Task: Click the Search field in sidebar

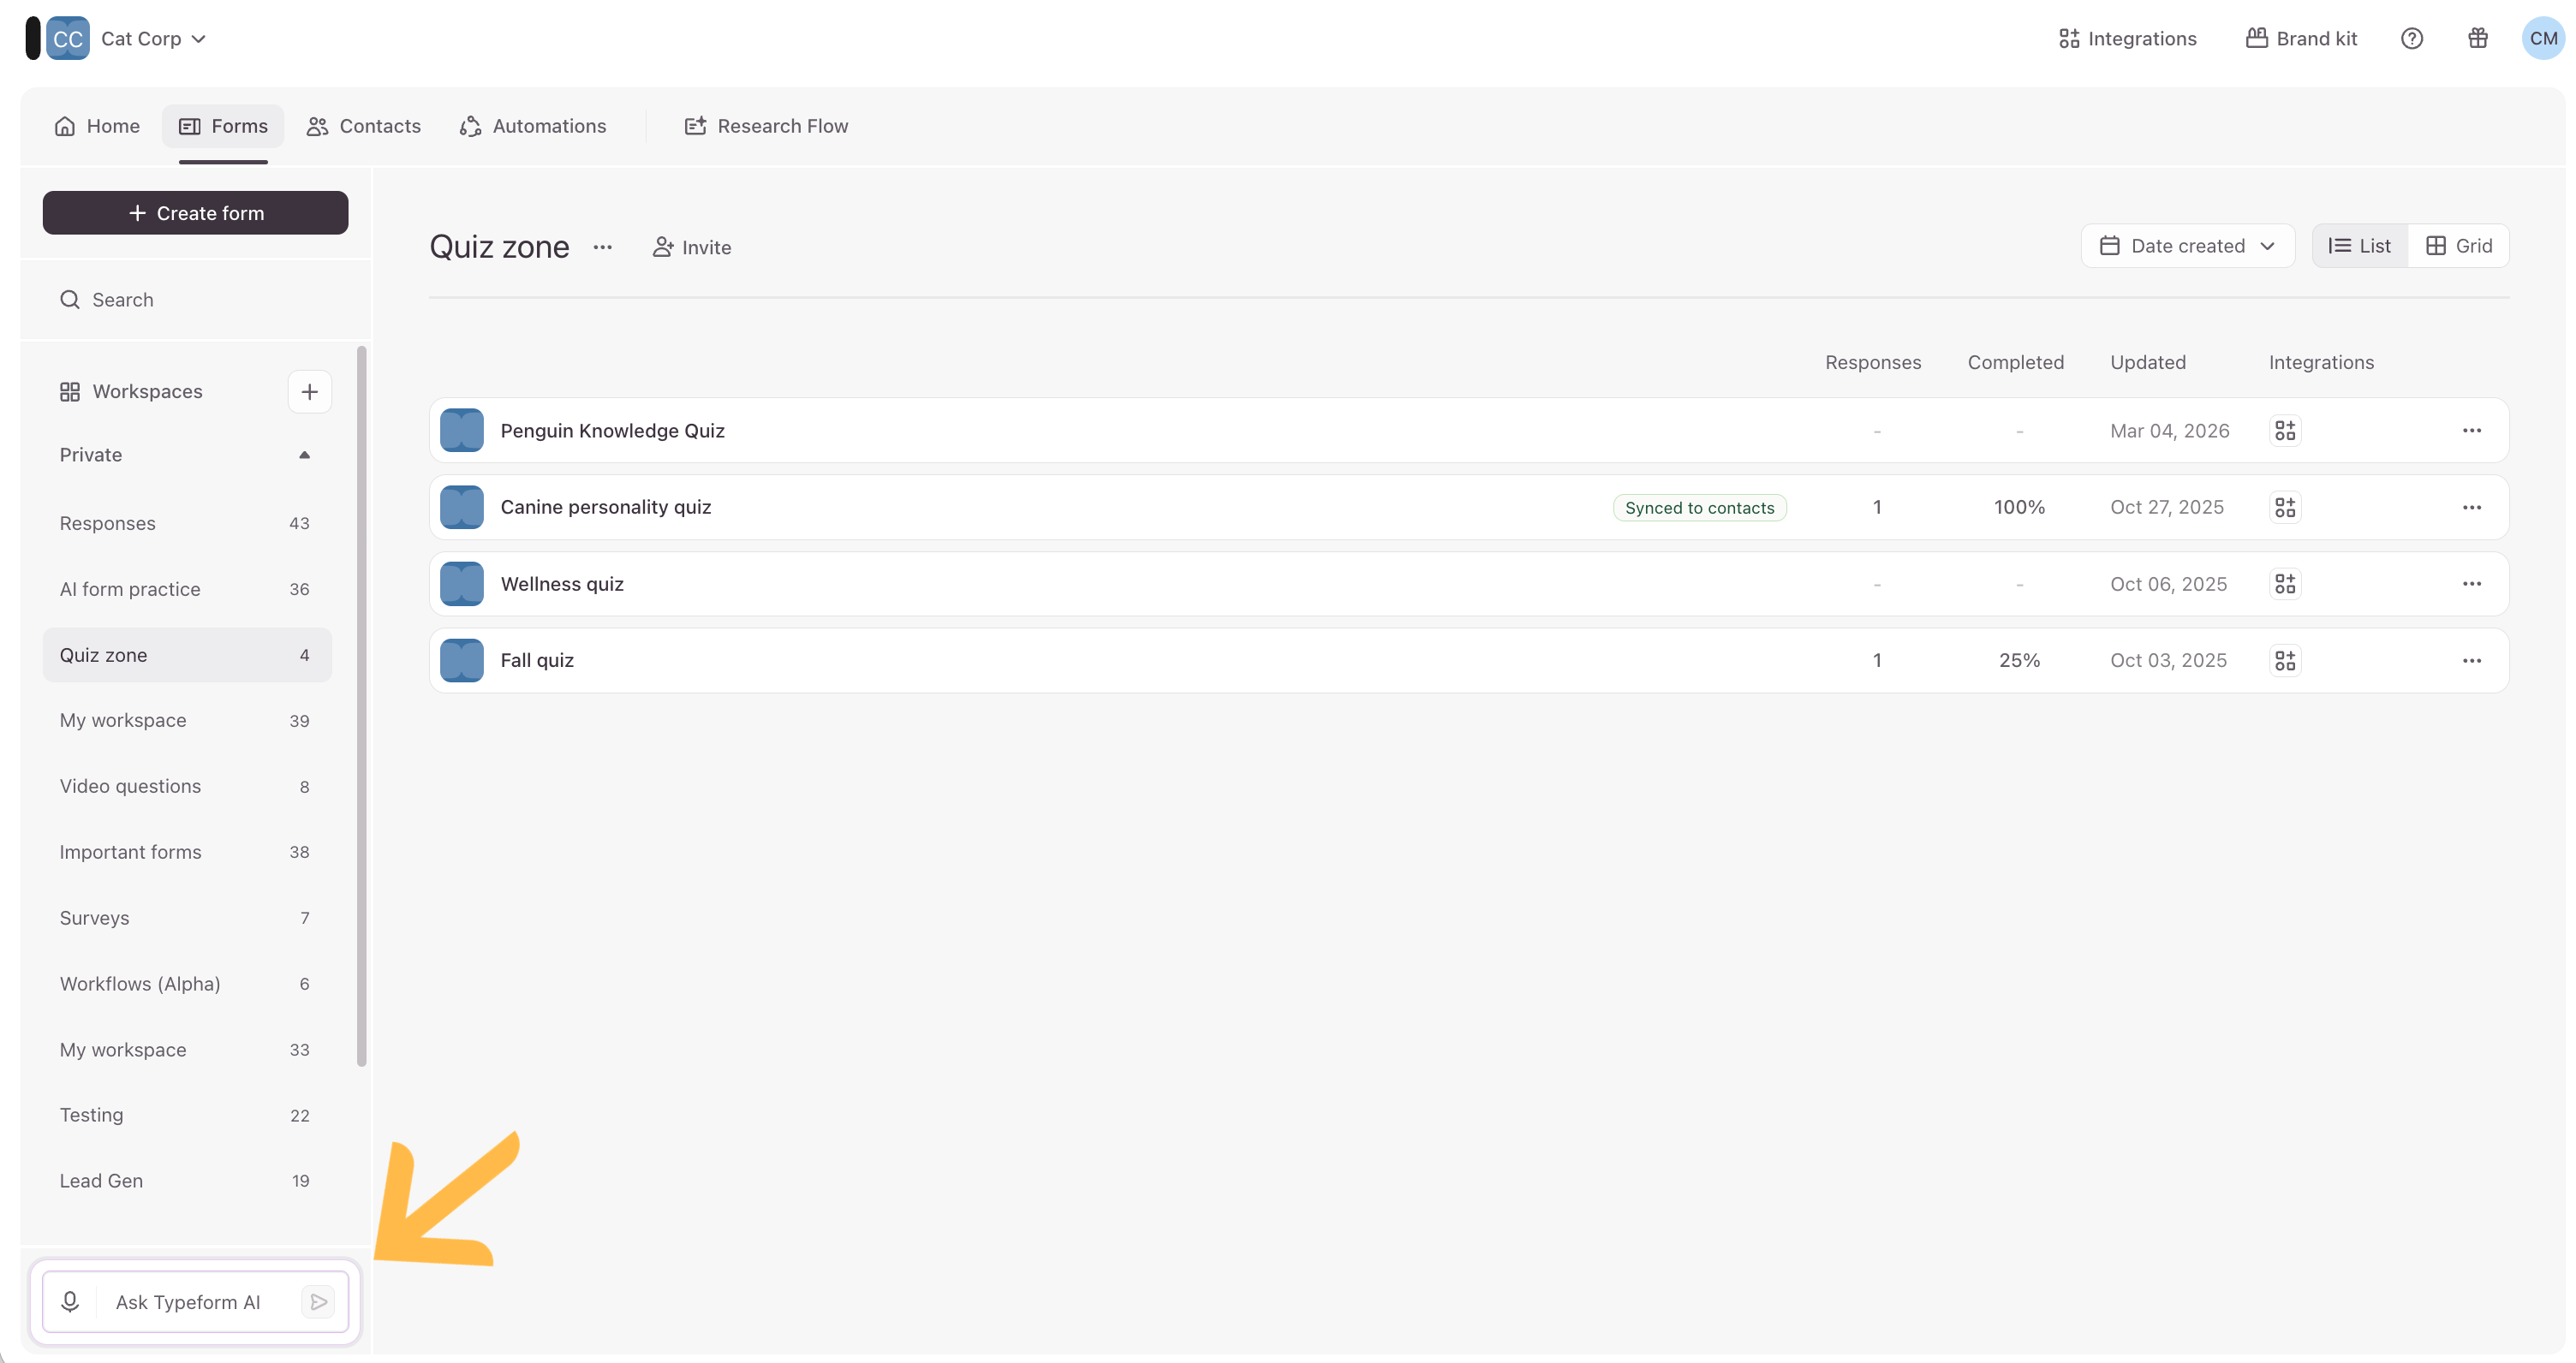Action: click(195, 300)
